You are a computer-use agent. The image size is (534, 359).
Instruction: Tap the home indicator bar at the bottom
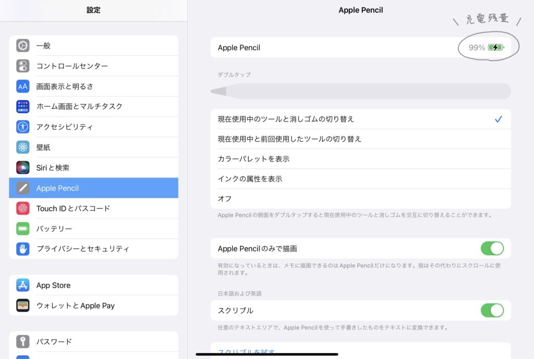(x=267, y=354)
